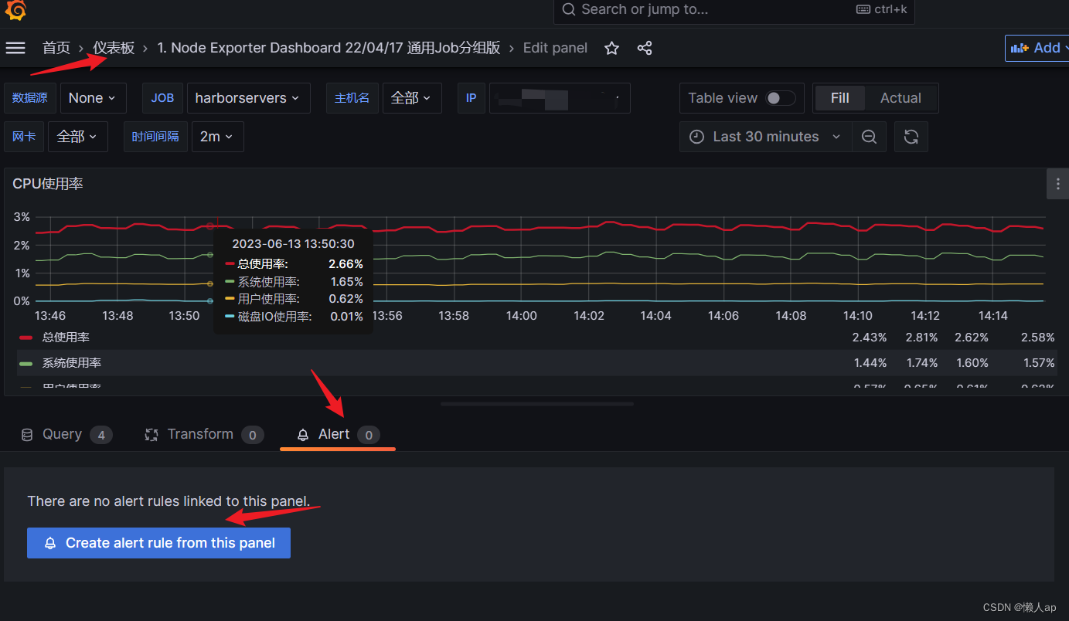
Task: Click the 数据源 variable label
Action: tap(29, 98)
